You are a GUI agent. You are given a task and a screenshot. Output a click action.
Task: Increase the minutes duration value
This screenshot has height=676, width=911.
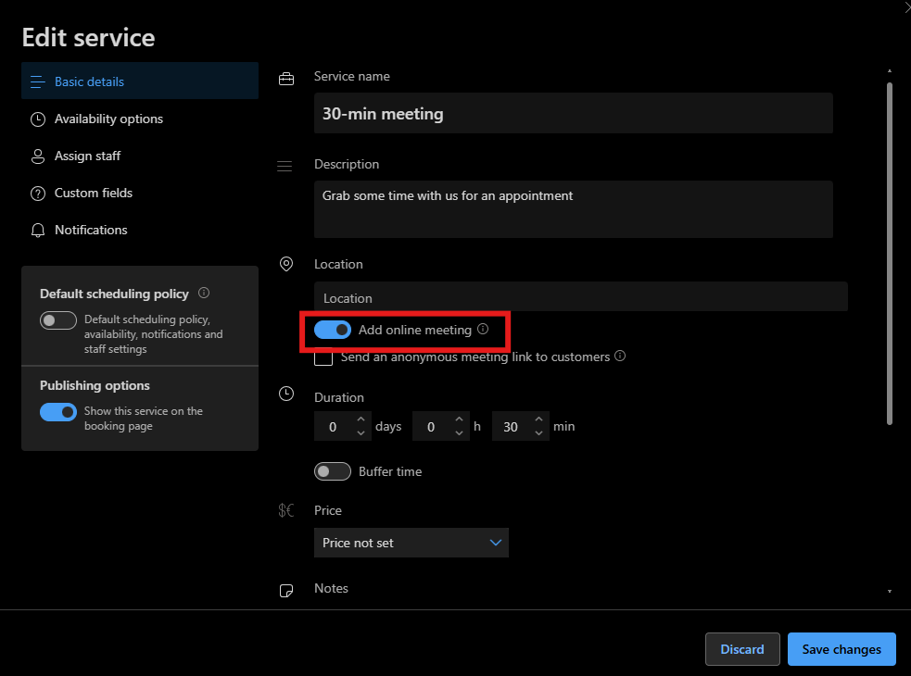point(538,419)
